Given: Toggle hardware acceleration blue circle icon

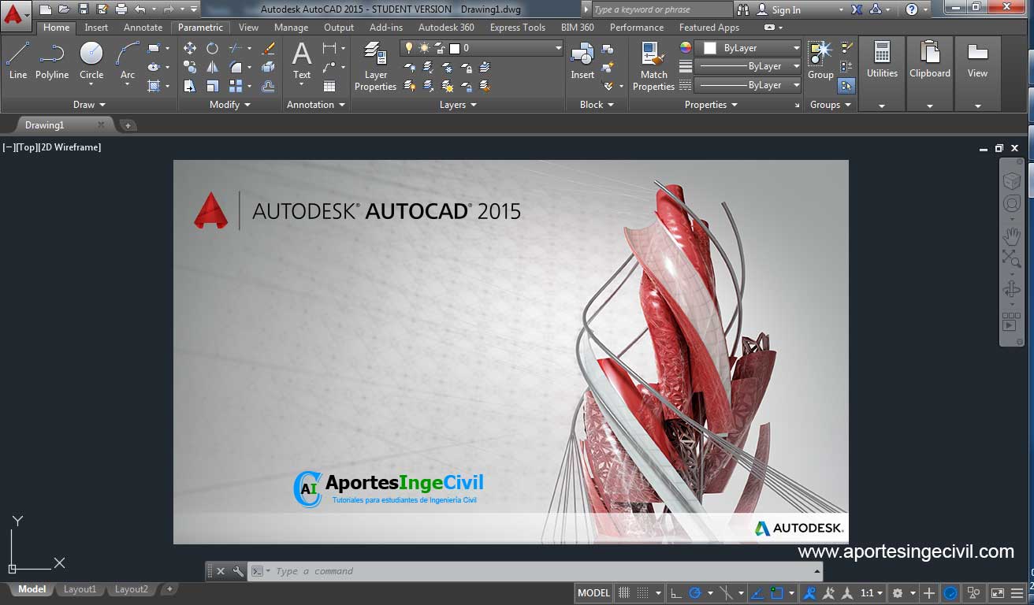Looking at the screenshot, I should pyautogui.click(x=950, y=593).
